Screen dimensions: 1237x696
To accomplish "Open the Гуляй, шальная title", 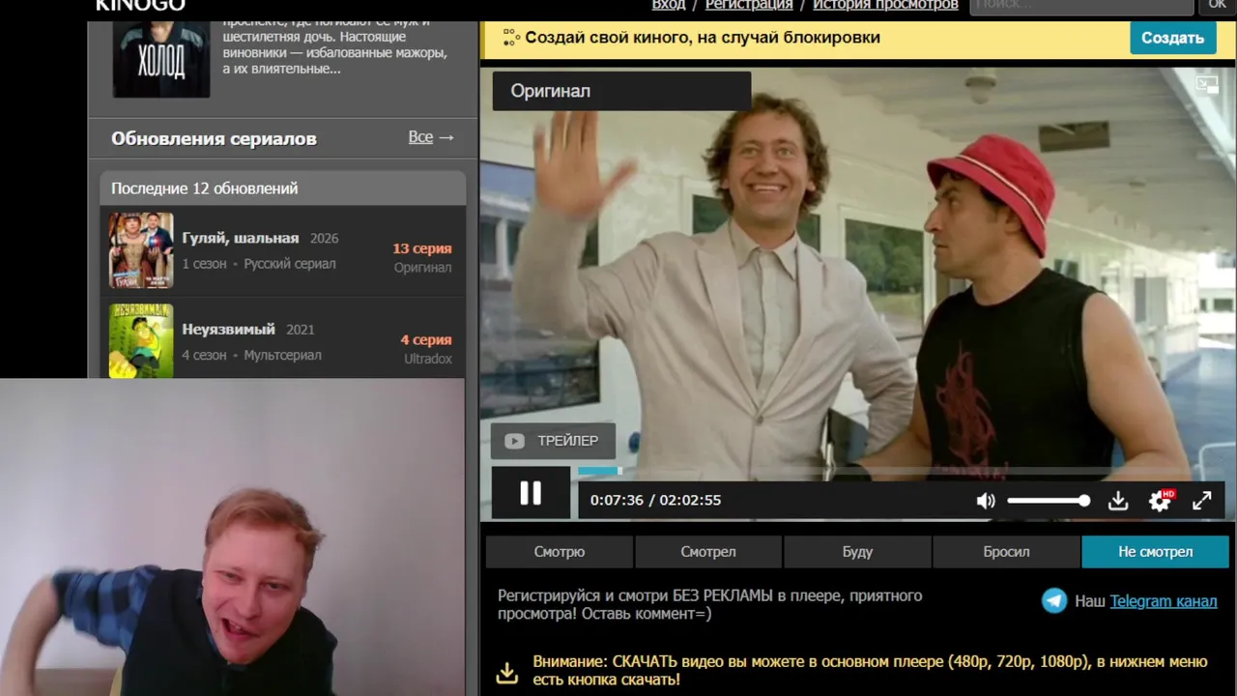I will pyautogui.click(x=241, y=238).
